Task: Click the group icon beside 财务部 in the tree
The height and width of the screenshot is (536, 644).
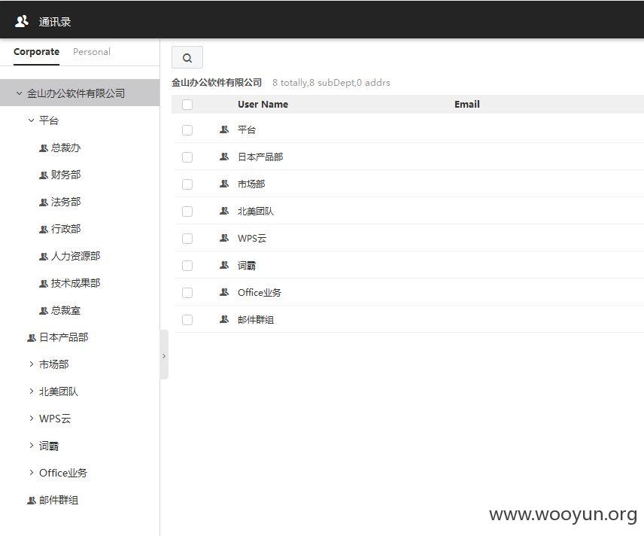Action: (x=44, y=175)
